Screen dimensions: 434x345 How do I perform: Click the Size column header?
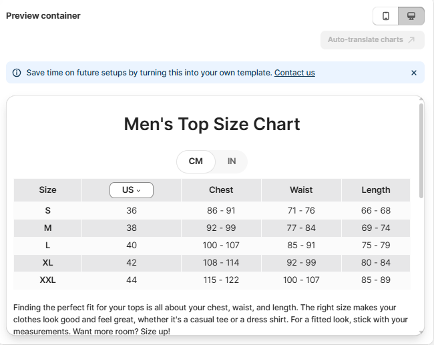click(x=47, y=190)
